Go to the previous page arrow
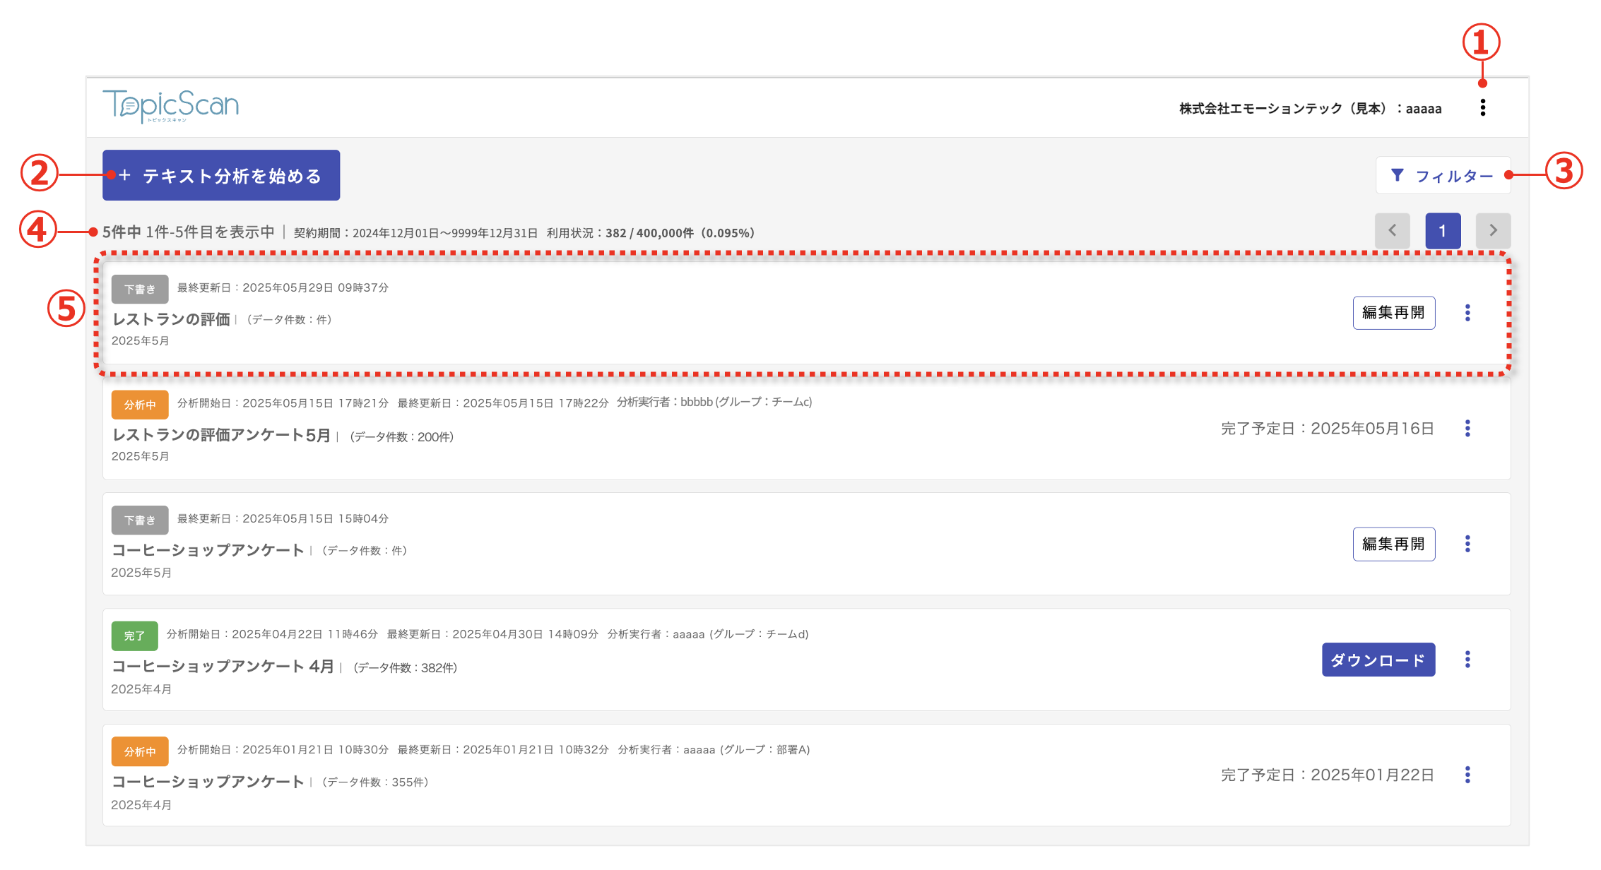The height and width of the screenshot is (870, 1601). [x=1392, y=231]
